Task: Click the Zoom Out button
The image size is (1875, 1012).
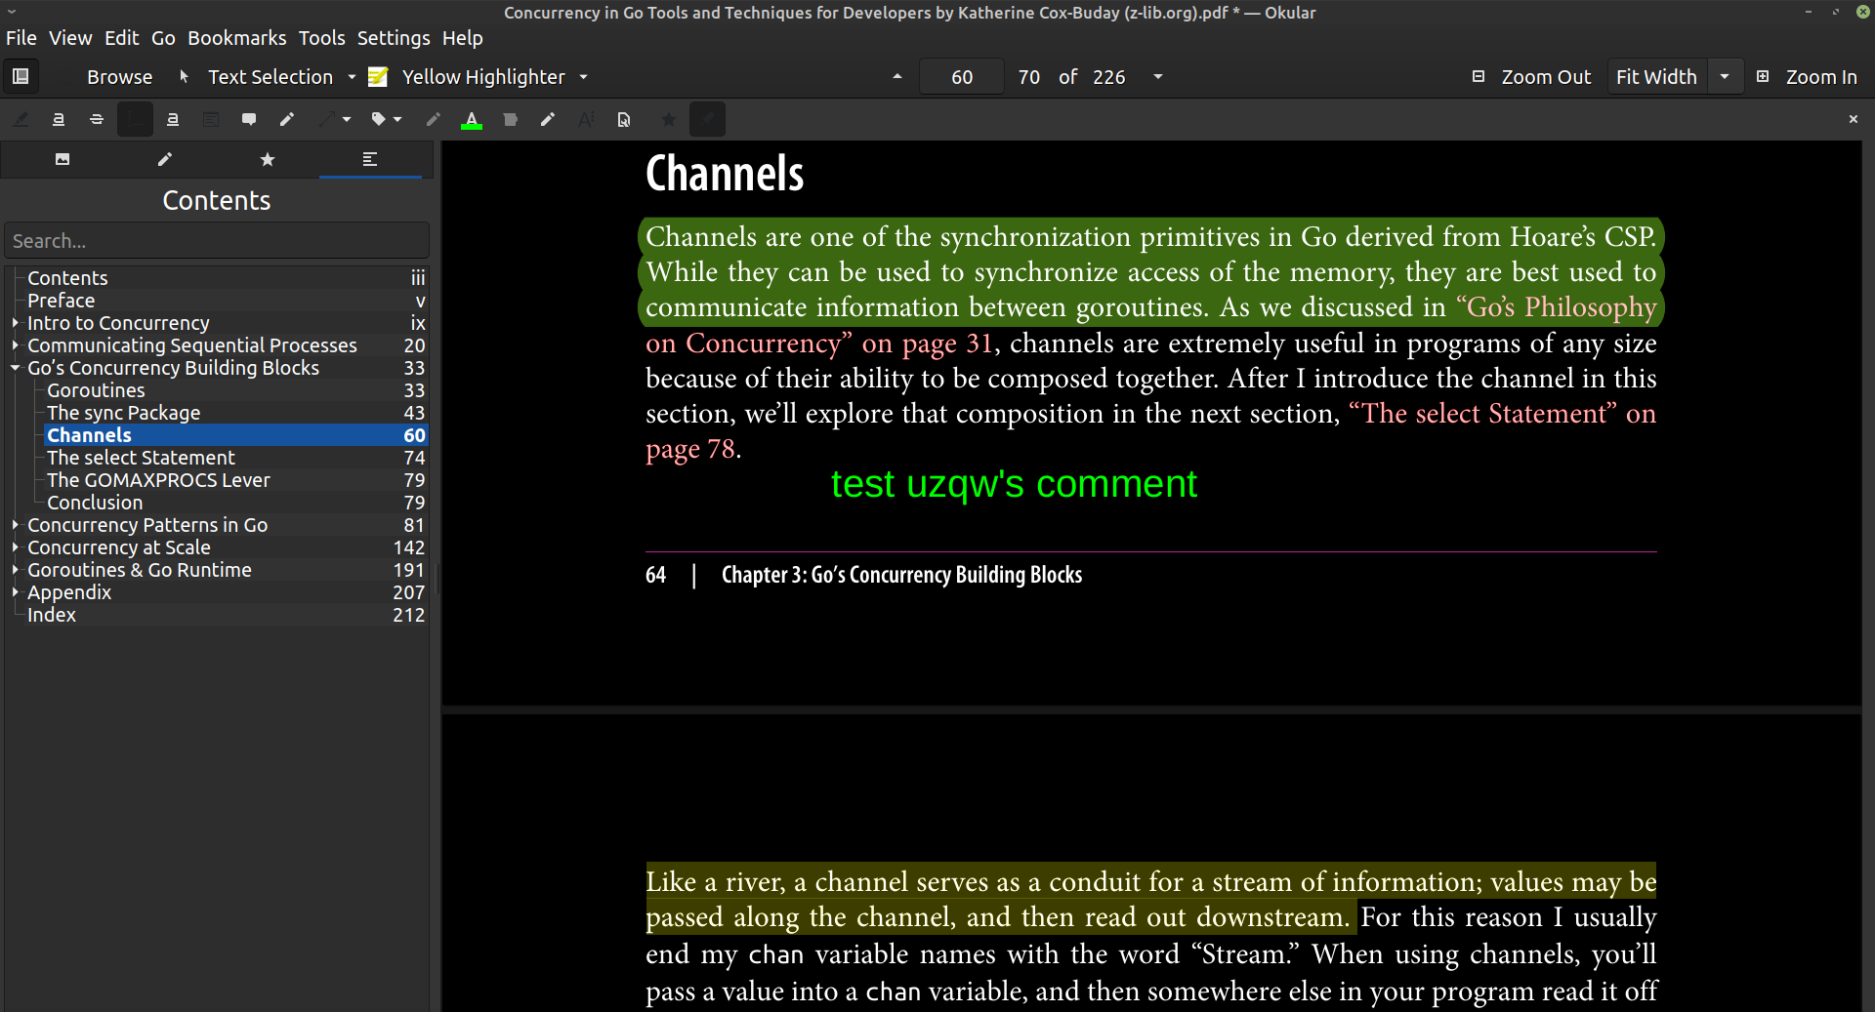Action: (1532, 77)
